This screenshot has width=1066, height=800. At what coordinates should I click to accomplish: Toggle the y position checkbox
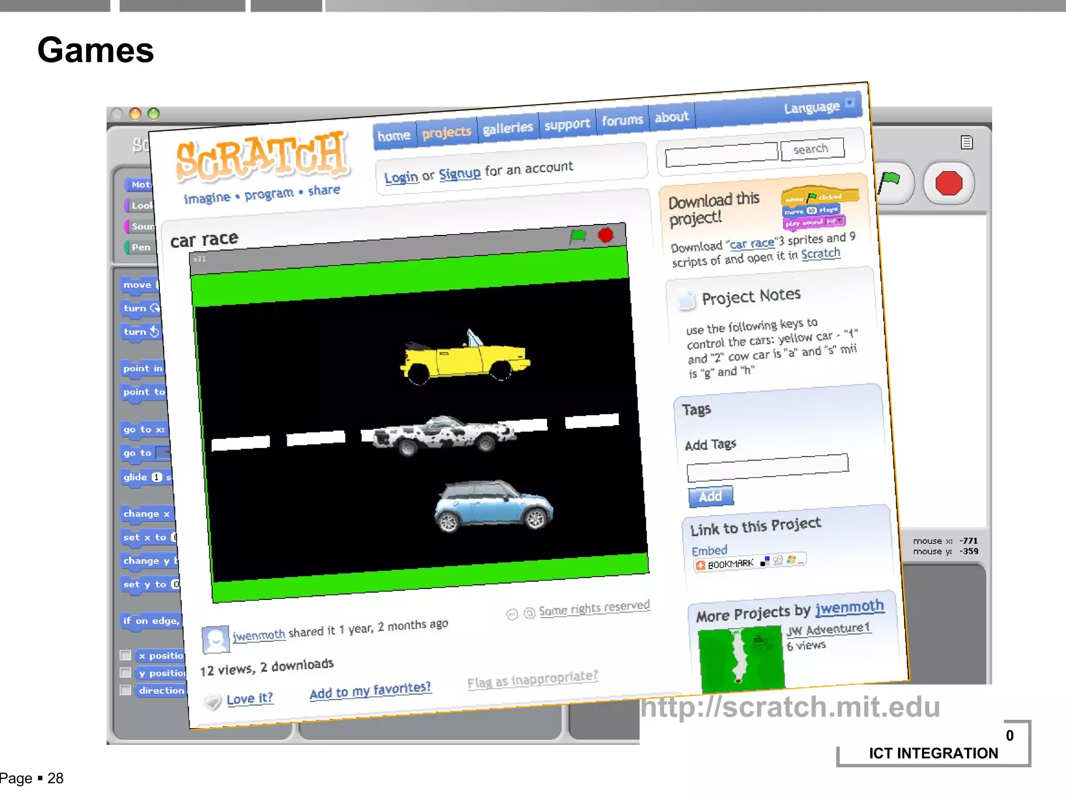tap(125, 672)
